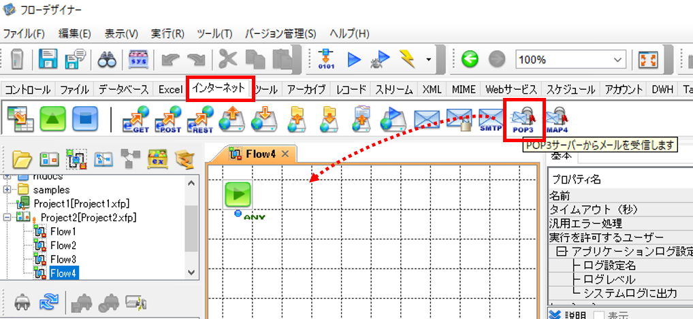Close the Flow4 editor tab
The width and height of the screenshot is (693, 319).
pos(285,154)
